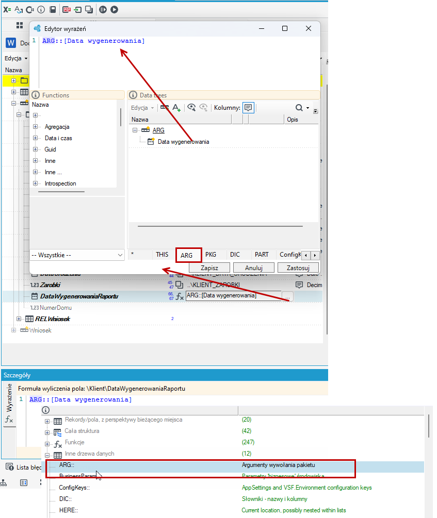Switch to the PKG data tree tab
Image resolution: width=437 pixels, height=518 pixels.
point(211,255)
